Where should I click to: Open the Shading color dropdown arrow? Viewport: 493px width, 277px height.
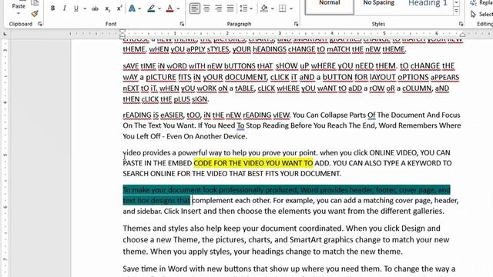(x=272, y=8)
